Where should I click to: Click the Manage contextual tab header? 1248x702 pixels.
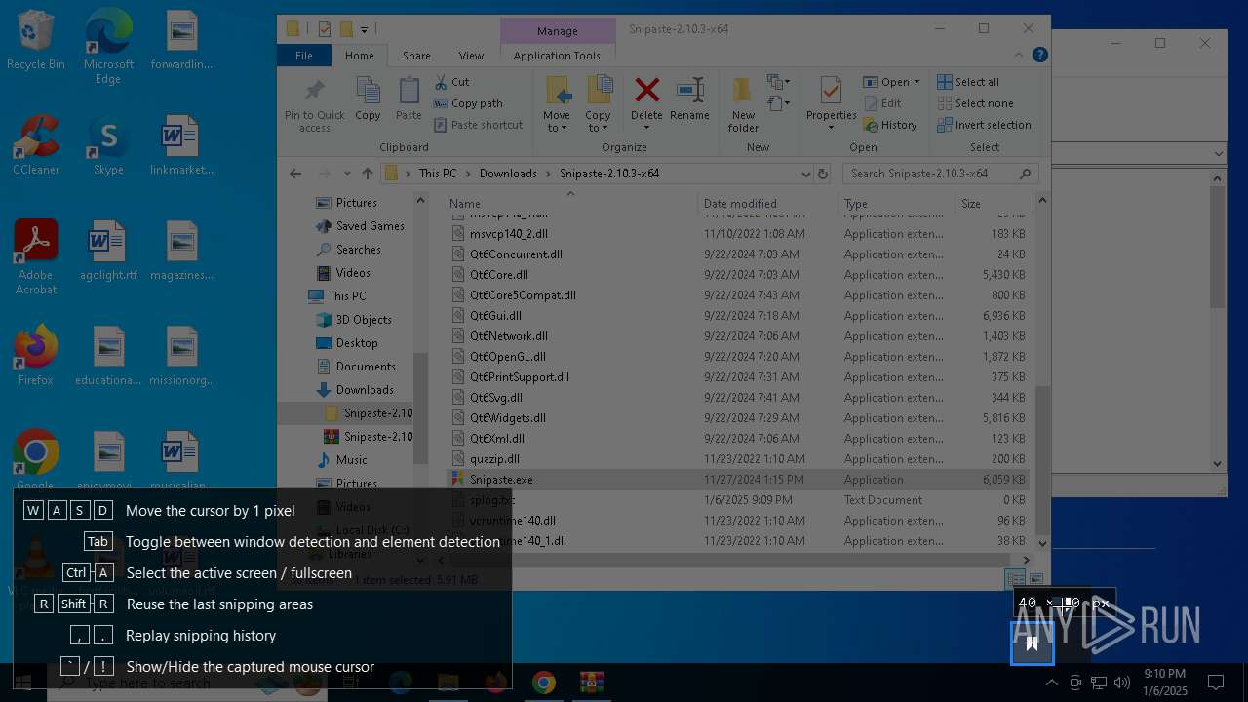(x=558, y=31)
